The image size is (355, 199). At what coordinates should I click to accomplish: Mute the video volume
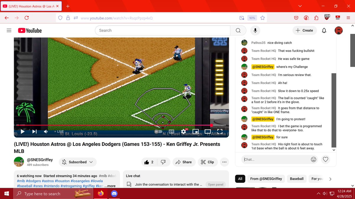point(46,131)
